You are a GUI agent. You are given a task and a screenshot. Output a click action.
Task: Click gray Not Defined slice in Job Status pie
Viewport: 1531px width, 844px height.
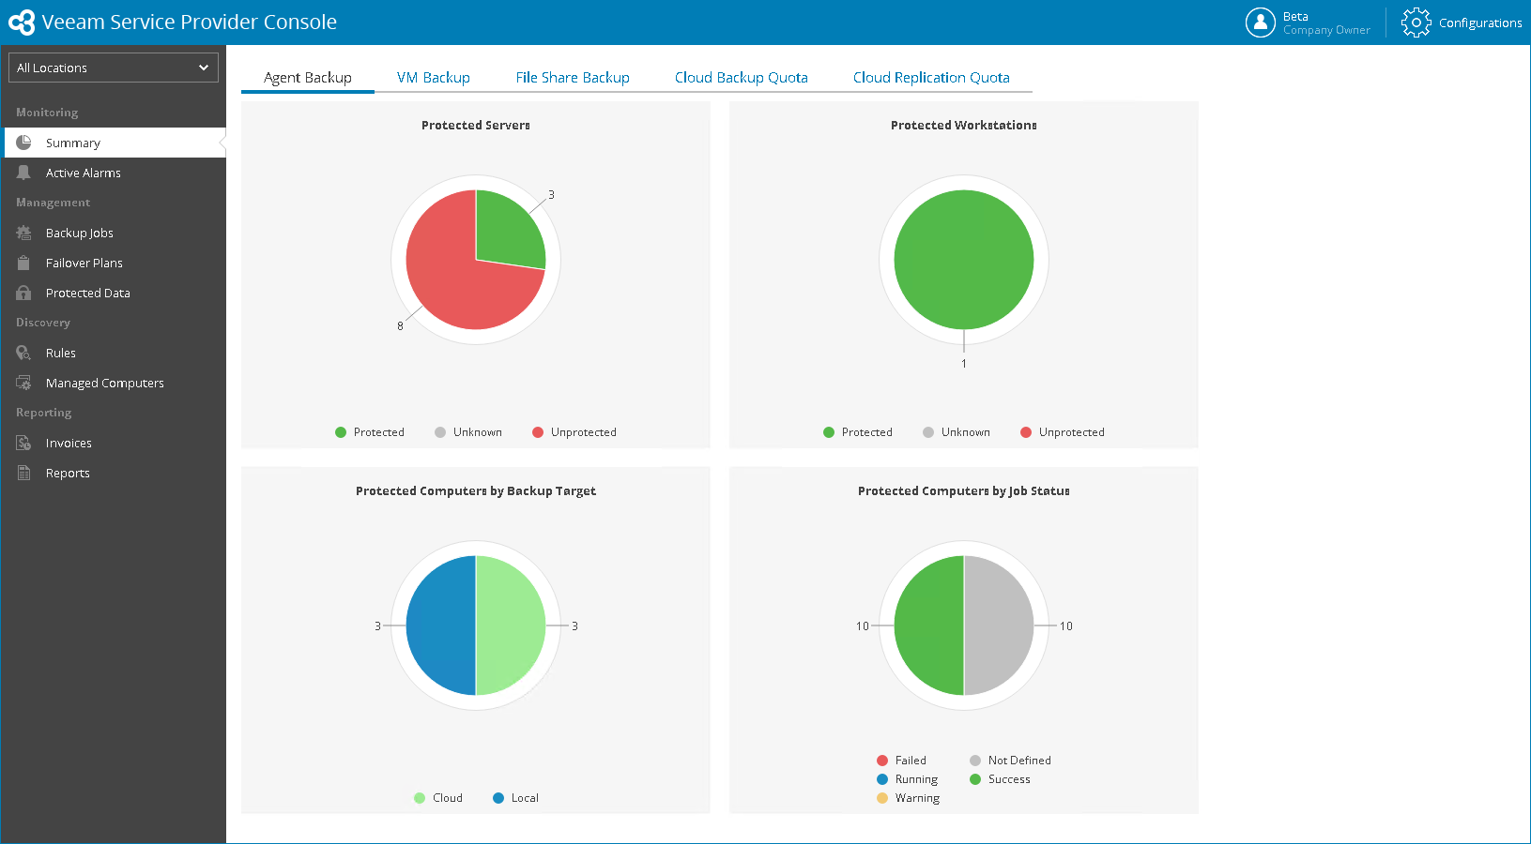[x=999, y=625]
